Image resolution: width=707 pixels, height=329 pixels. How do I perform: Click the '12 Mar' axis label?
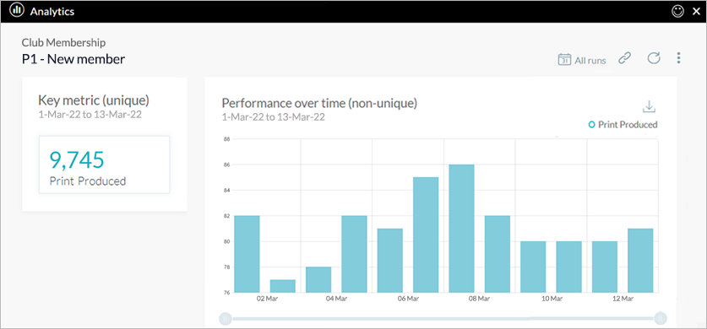click(623, 299)
